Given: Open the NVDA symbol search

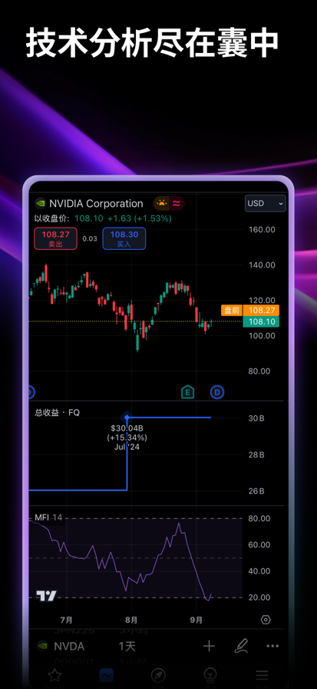Looking at the screenshot, I should (x=61, y=646).
